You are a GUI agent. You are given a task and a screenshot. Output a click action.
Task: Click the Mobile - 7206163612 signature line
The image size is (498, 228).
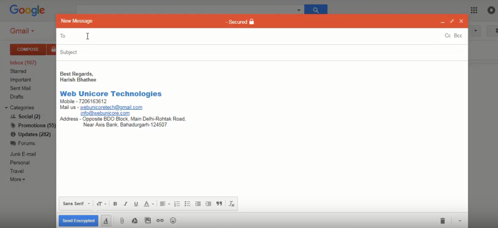(83, 102)
